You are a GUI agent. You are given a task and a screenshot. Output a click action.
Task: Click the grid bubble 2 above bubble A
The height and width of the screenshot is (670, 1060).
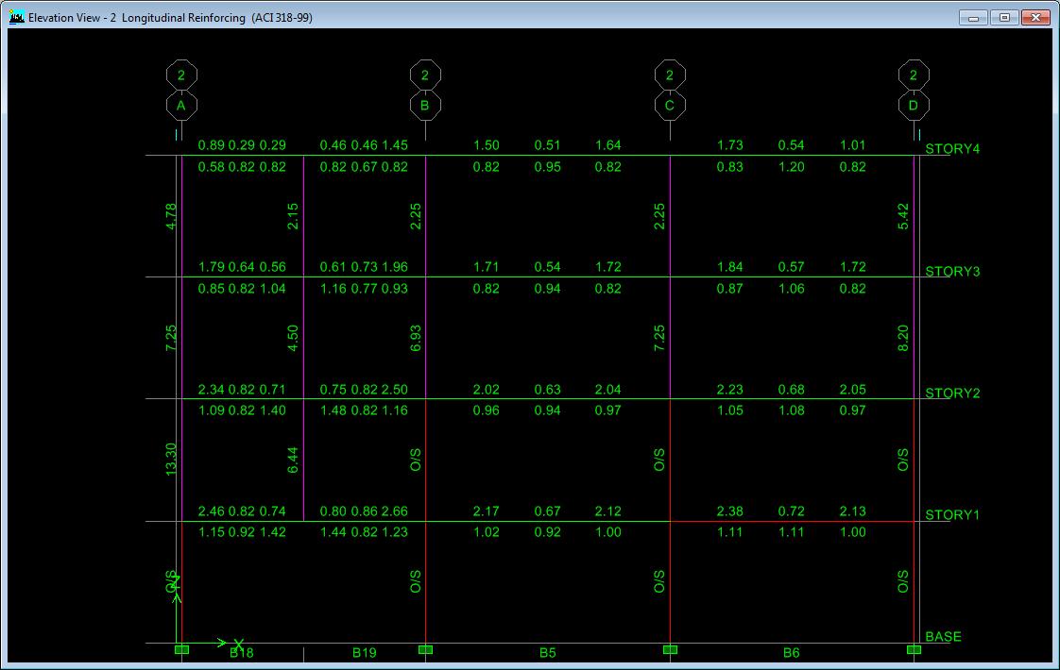point(181,75)
